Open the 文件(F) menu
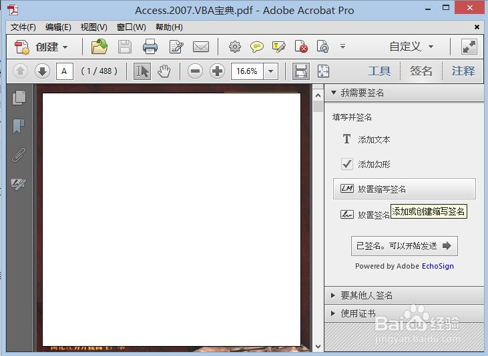Screen dimensions: 488x356 (x=23, y=27)
